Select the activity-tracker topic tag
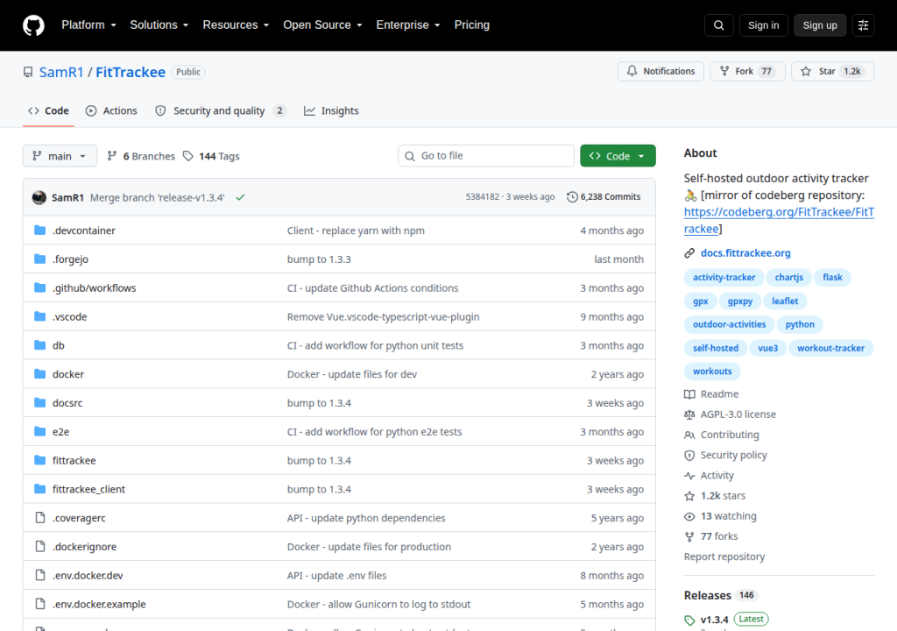This screenshot has height=631, width=897. click(x=724, y=277)
